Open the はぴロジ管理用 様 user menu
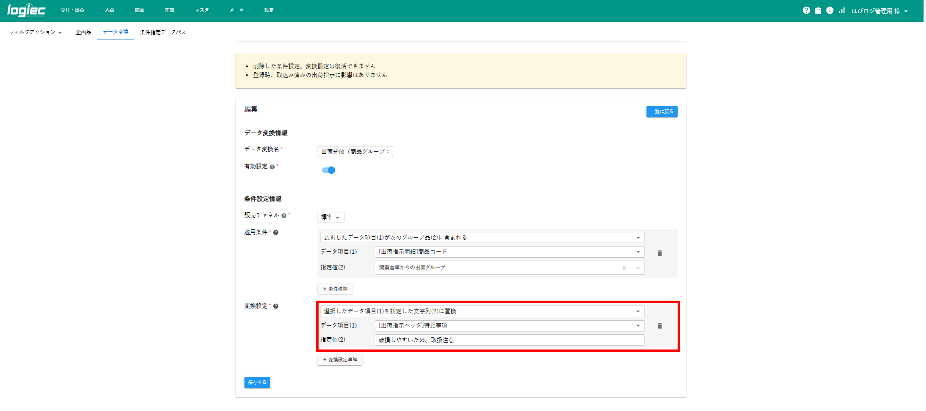Screen dimensions: 926x411 (x=879, y=11)
